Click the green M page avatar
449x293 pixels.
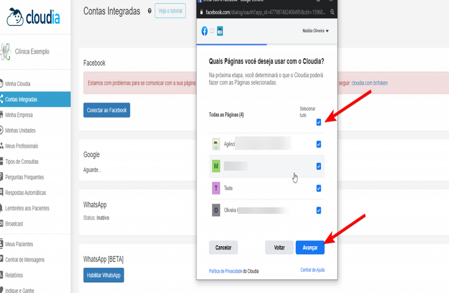pos(216,166)
